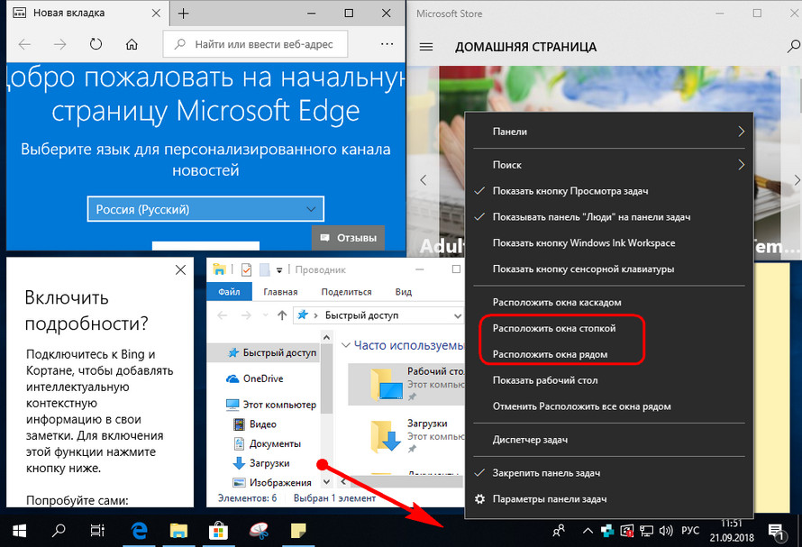Image resolution: width=802 pixels, height=547 pixels.
Task: Launch Edge from the taskbar
Action: coord(139,531)
